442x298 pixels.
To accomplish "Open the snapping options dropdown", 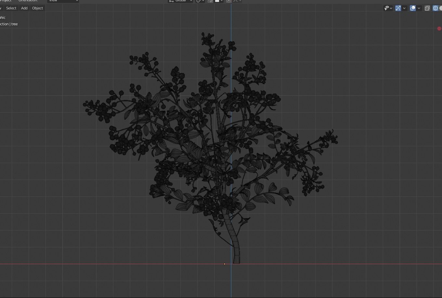I will point(219,1).
